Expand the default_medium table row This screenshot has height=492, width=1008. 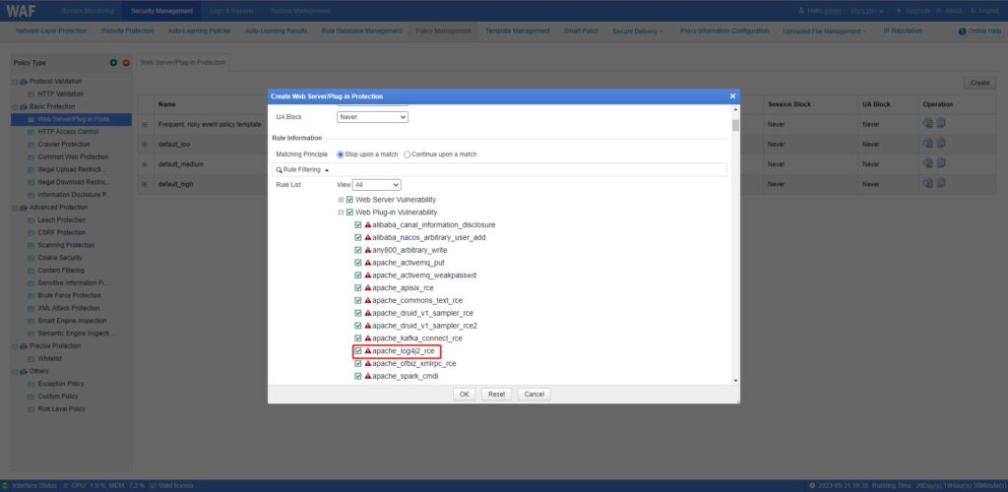[x=145, y=164]
